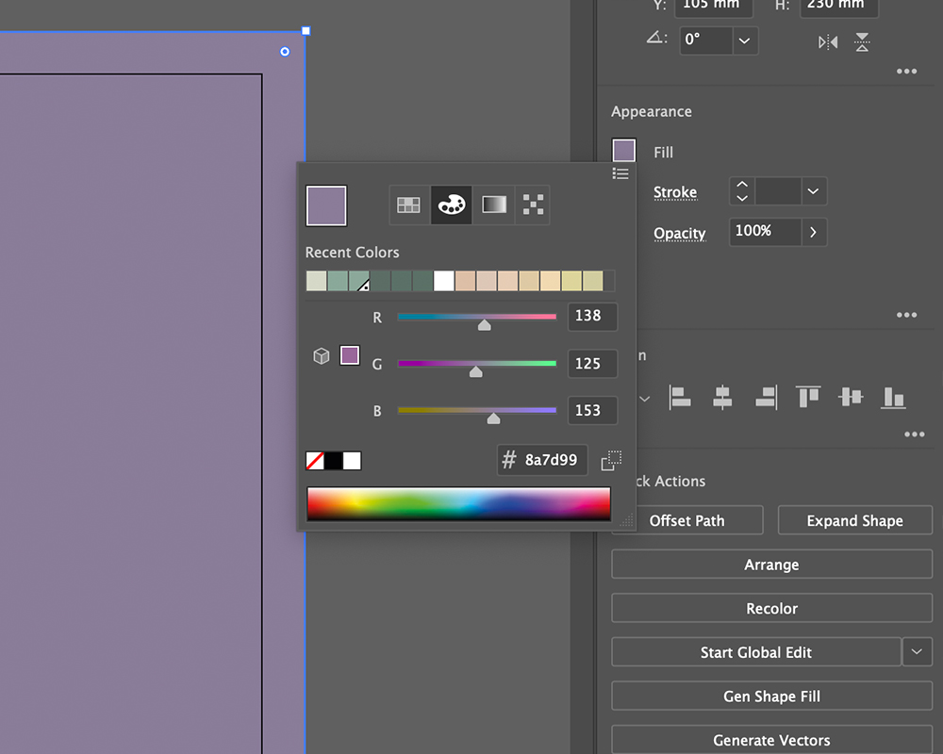The width and height of the screenshot is (943, 754).
Task: Align objects to horizontal left
Action: point(680,398)
